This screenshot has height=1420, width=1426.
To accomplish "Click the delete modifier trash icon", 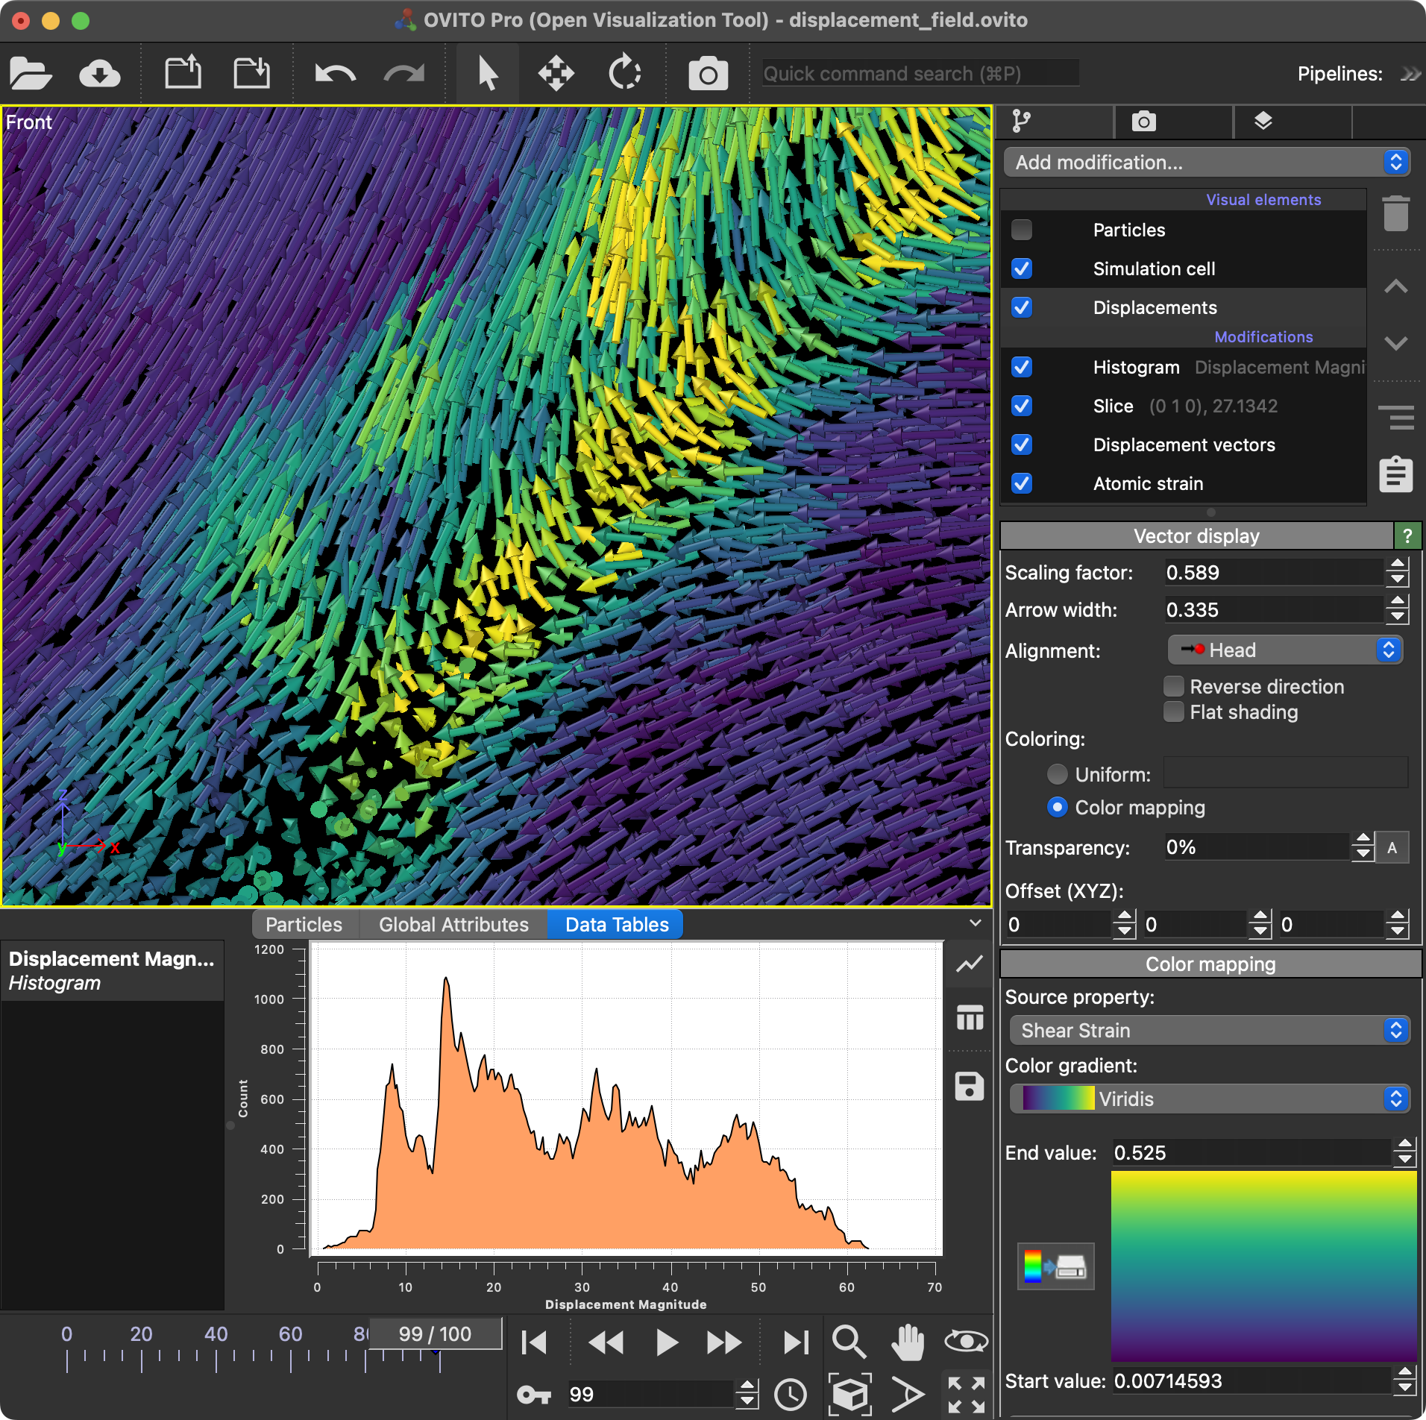I will [x=1395, y=214].
